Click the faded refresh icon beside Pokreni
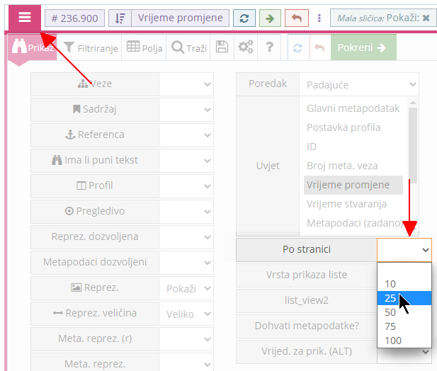 [298, 47]
